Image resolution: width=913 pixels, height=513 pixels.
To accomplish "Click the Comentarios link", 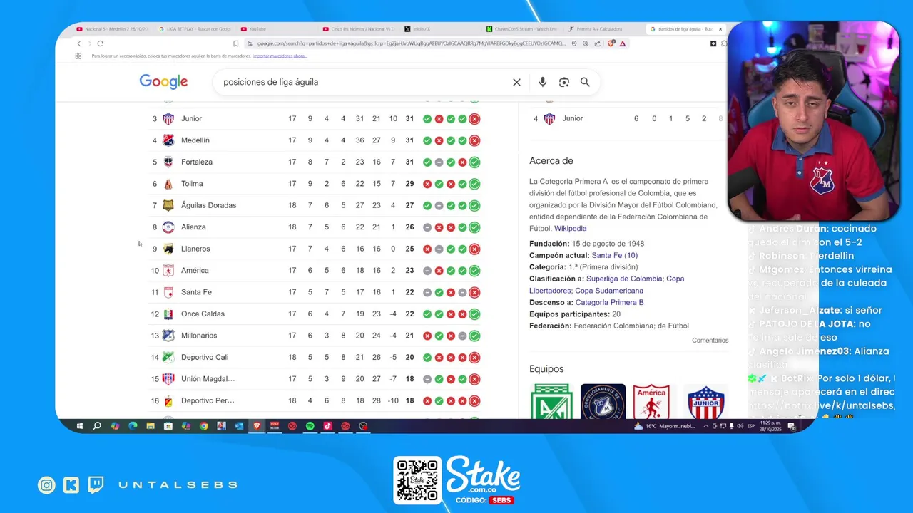I will tap(710, 341).
